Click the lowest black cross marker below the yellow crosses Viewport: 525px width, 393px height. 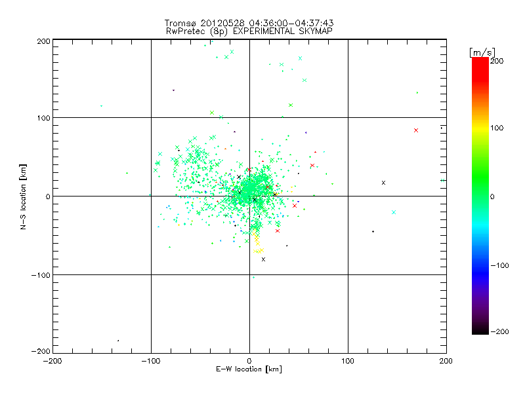[264, 259]
